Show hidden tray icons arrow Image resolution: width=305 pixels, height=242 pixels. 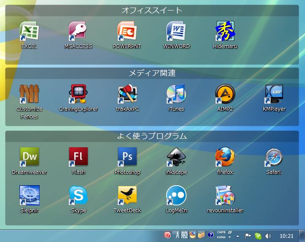pyautogui.click(x=238, y=236)
